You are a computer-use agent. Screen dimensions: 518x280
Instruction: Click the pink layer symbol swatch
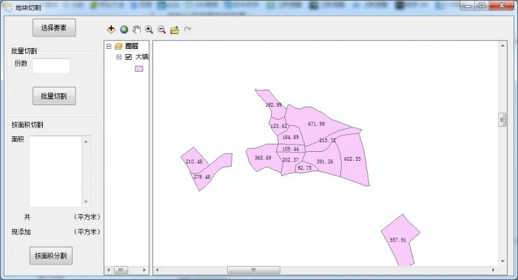[x=139, y=68]
